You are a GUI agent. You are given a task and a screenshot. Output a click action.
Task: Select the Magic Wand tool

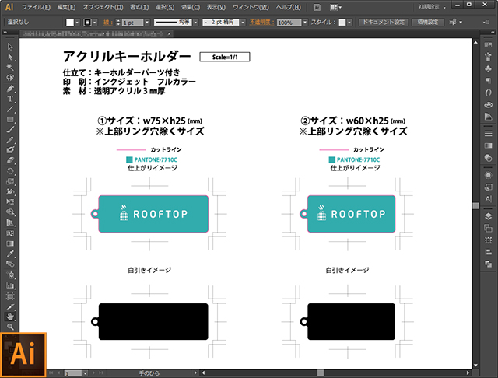click(10, 68)
